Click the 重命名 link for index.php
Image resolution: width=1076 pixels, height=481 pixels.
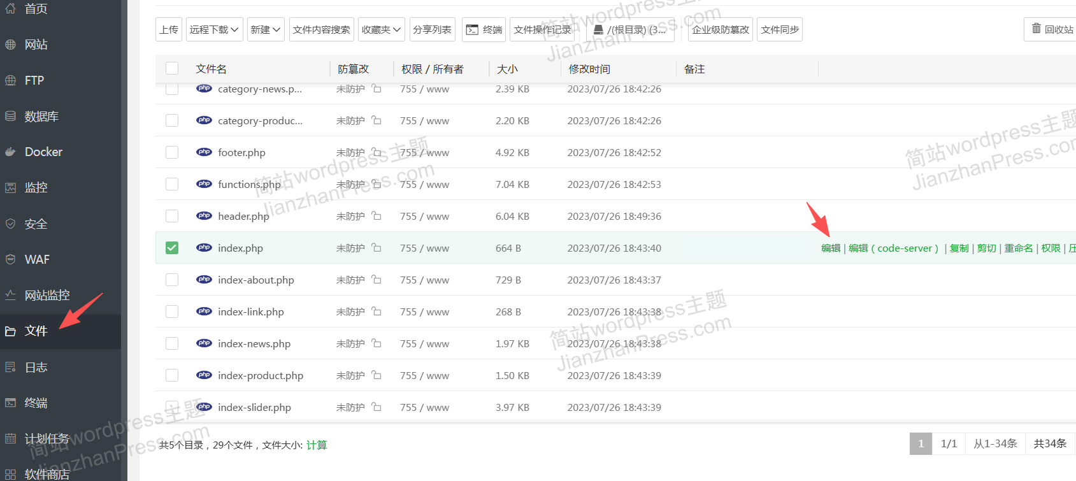pyautogui.click(x=1019, y=248)
